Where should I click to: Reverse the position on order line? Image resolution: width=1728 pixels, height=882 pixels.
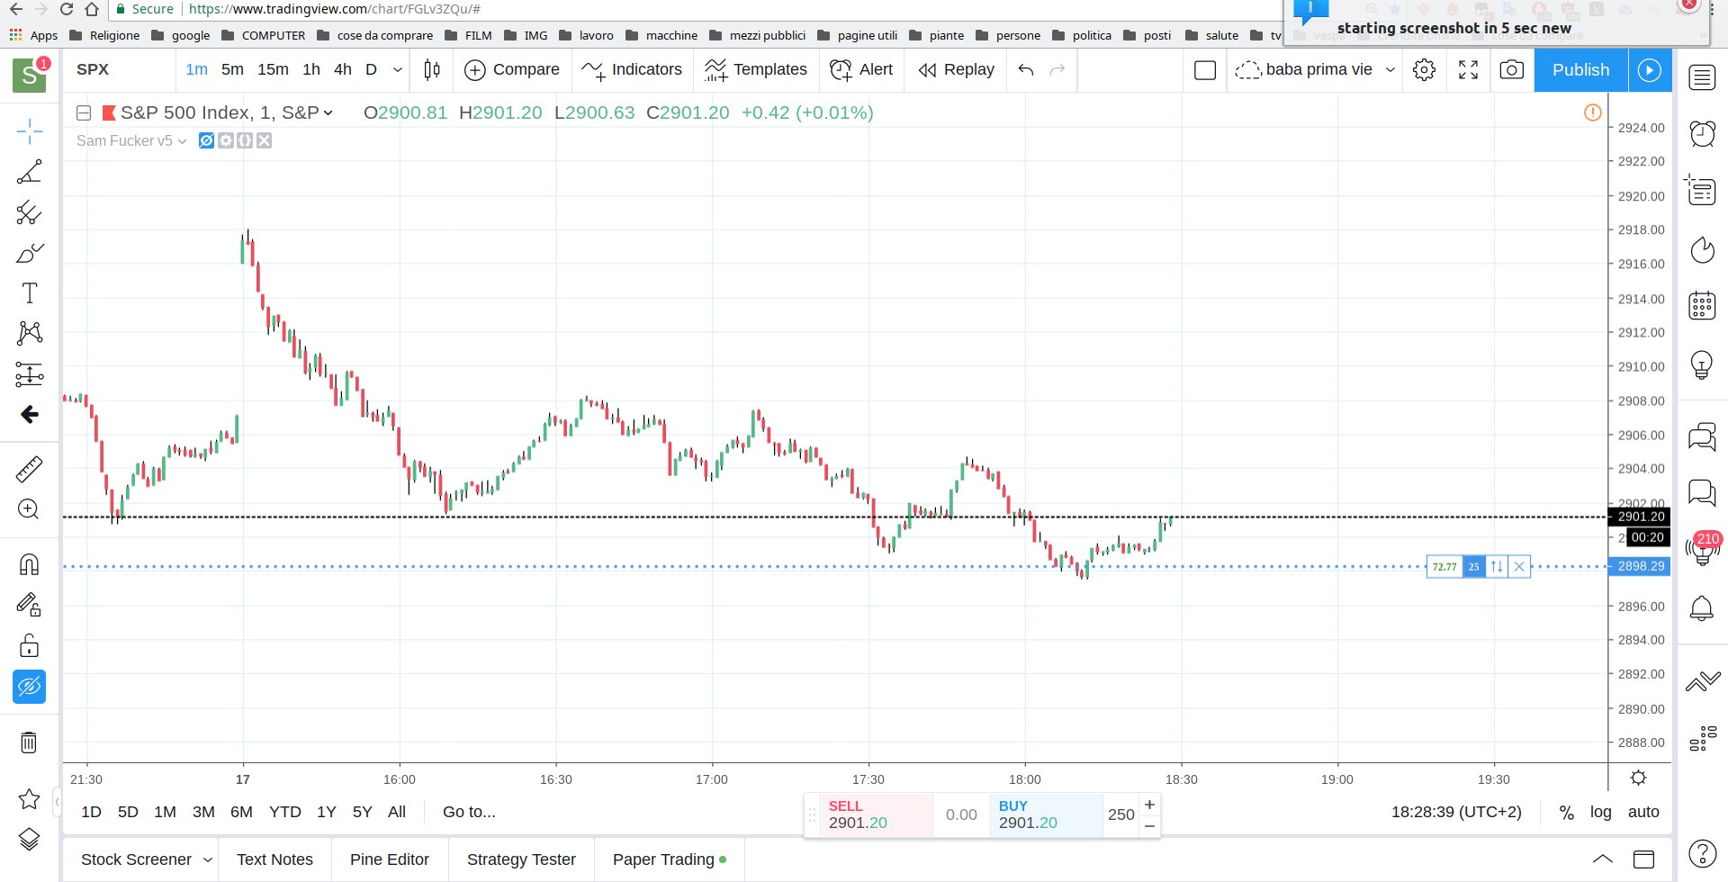tap(1497, 566)
